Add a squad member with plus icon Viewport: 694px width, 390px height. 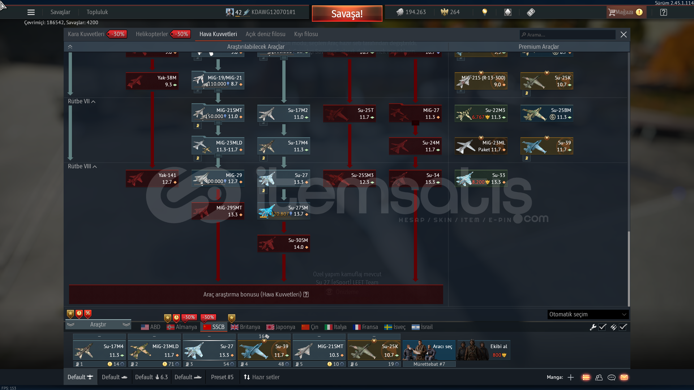[x=571, y=377]
